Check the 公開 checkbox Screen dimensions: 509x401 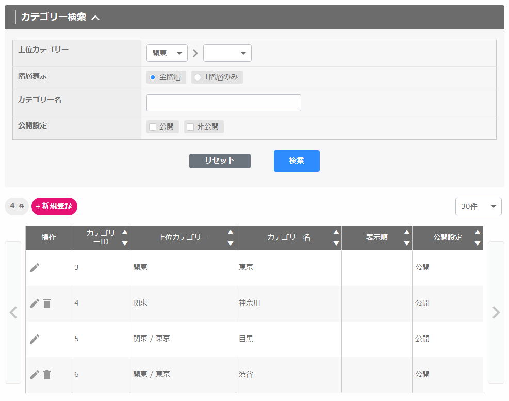(x=153, y=127)
